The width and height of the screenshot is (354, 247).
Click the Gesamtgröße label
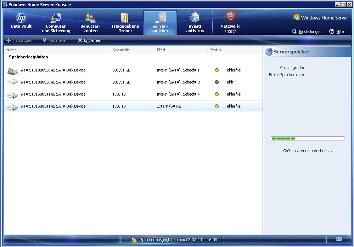pyautogui.click(x=292, y=68)
